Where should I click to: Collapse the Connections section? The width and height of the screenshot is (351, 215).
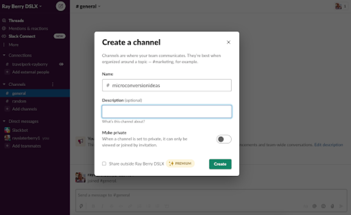(x=4, y=55)
